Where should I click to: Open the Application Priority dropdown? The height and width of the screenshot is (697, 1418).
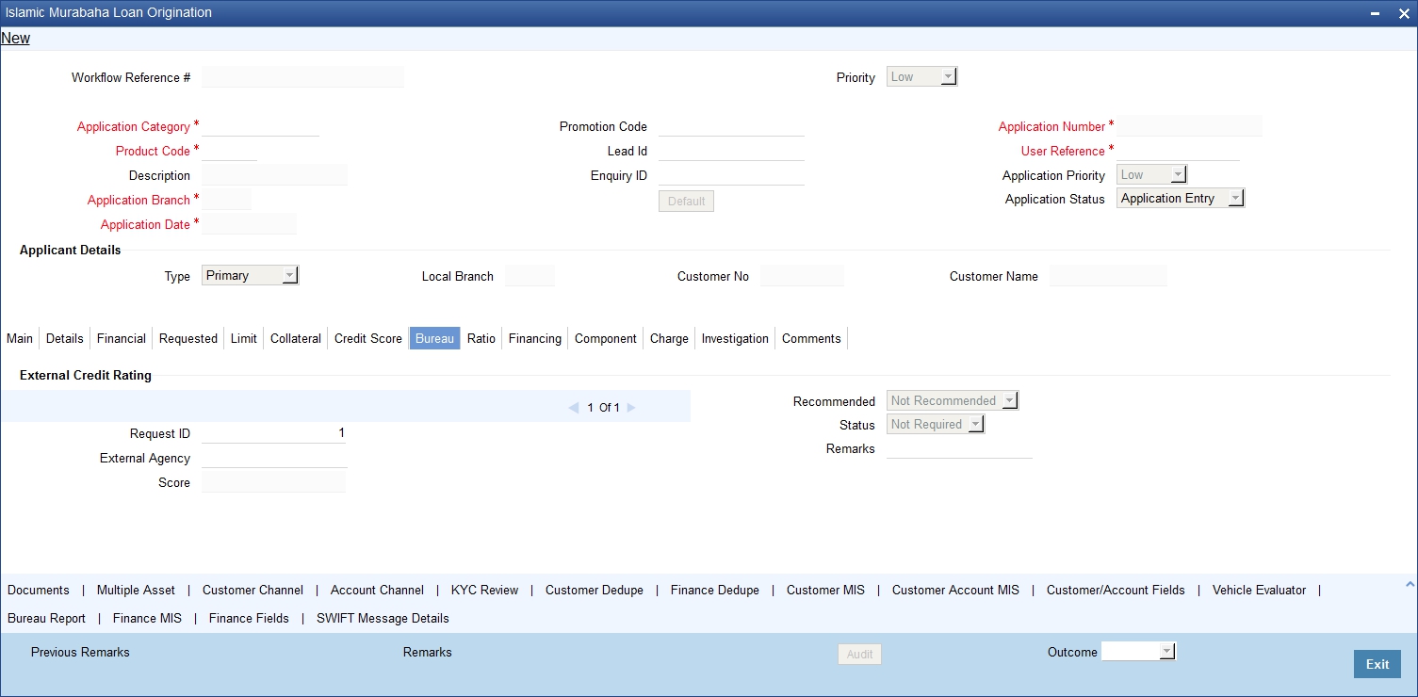1151,174
